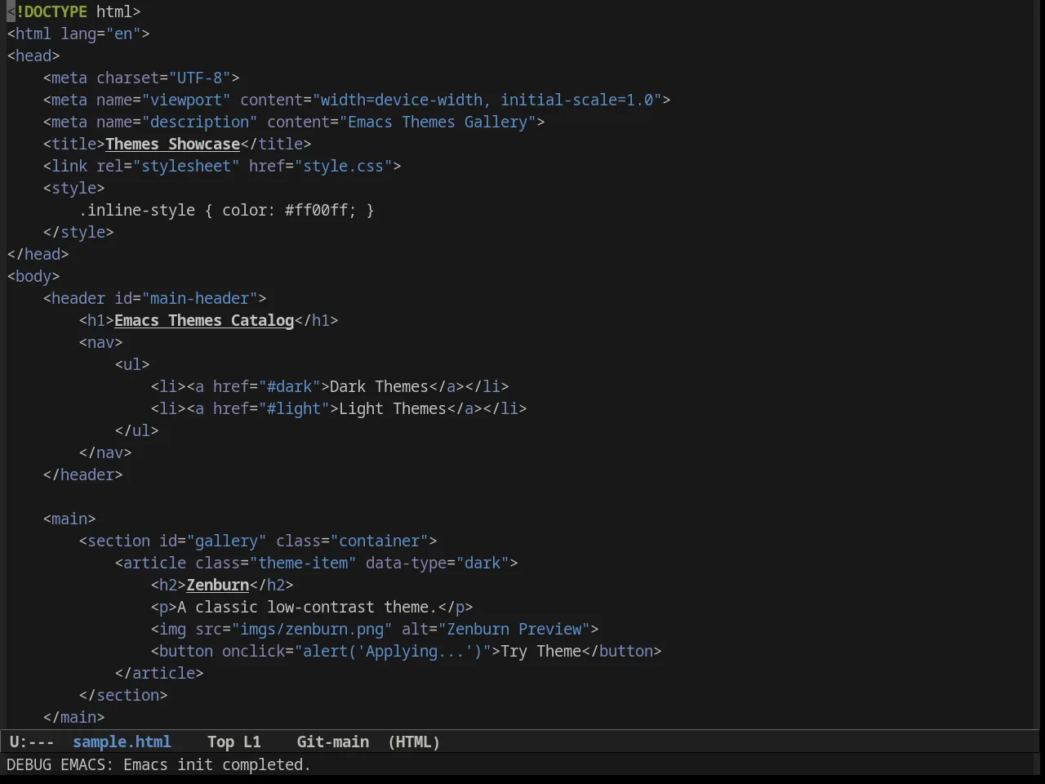Viewport: 1045px width, 784px height.
Task: Click the opening <body> tag
Action: [33, 276]
